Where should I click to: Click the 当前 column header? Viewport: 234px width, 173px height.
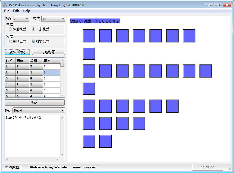[36, 60]
